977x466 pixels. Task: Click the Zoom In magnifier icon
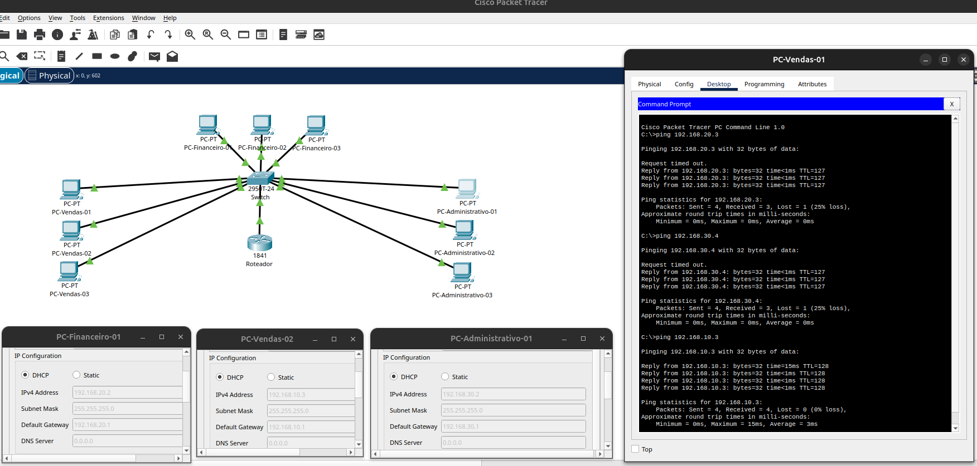pyautogui.click(x=190, y=35)
